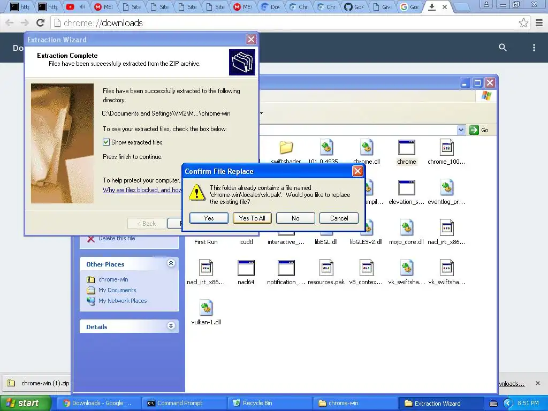Switch to the Giv tab
This screenshot has width=548, height=411.
(x=382, y=6)
